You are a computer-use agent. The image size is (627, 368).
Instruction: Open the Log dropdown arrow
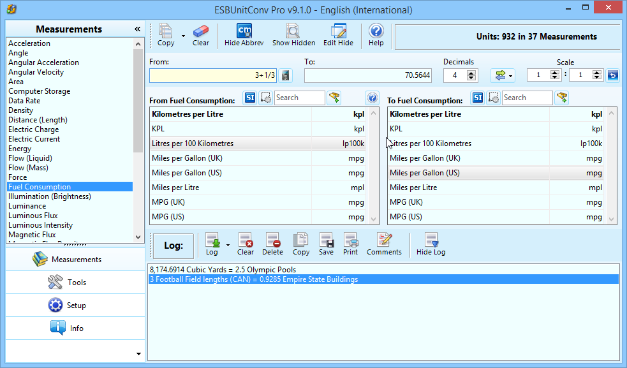coord(228,245)
